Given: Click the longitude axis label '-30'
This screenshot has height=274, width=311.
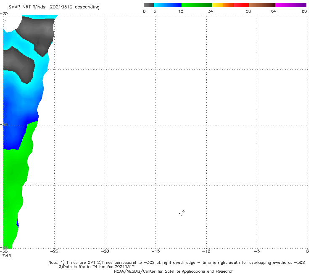Looking at the screenshot, I should coord(4,251).
